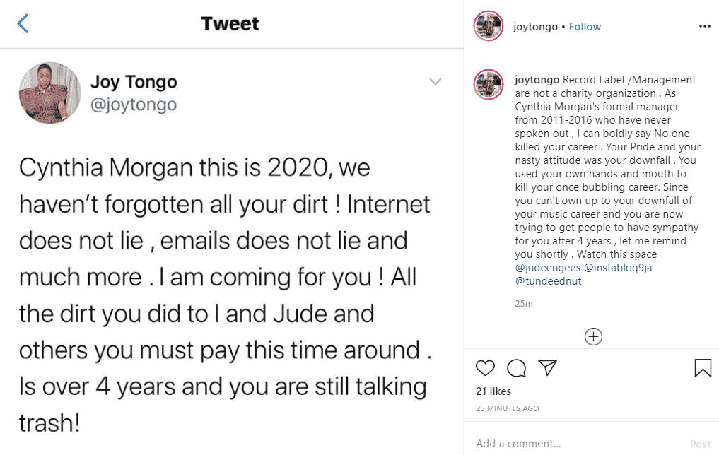This screenshot has height=455, width=719.
Task: Click the caption's joytongo avatar
Action: point(488,84)
